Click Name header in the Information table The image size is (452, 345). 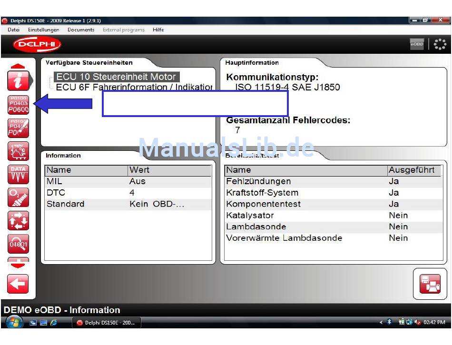pos(86,170)
